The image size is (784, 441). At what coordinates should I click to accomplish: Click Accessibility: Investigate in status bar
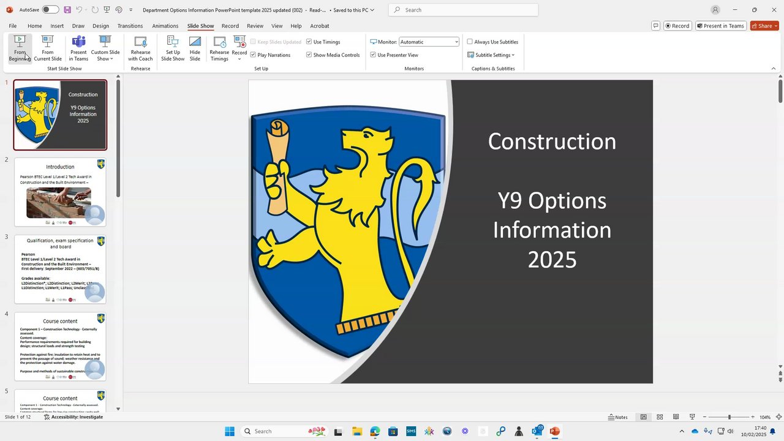(73, 417)
